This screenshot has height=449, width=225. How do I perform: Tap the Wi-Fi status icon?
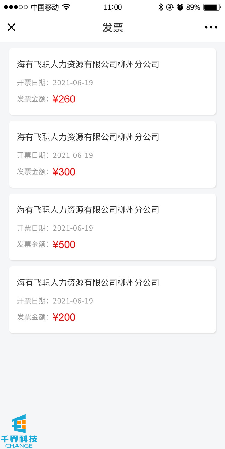point(67,7)
